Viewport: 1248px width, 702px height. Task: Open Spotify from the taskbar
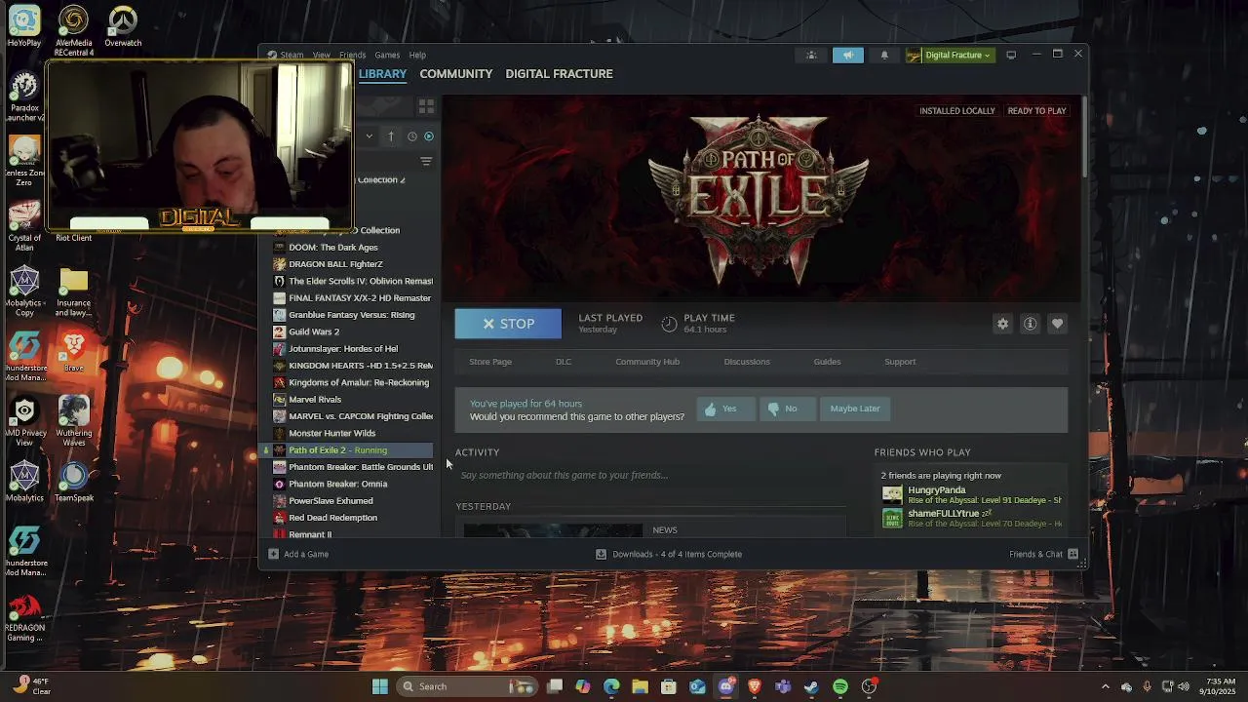(x=840, y=686)
